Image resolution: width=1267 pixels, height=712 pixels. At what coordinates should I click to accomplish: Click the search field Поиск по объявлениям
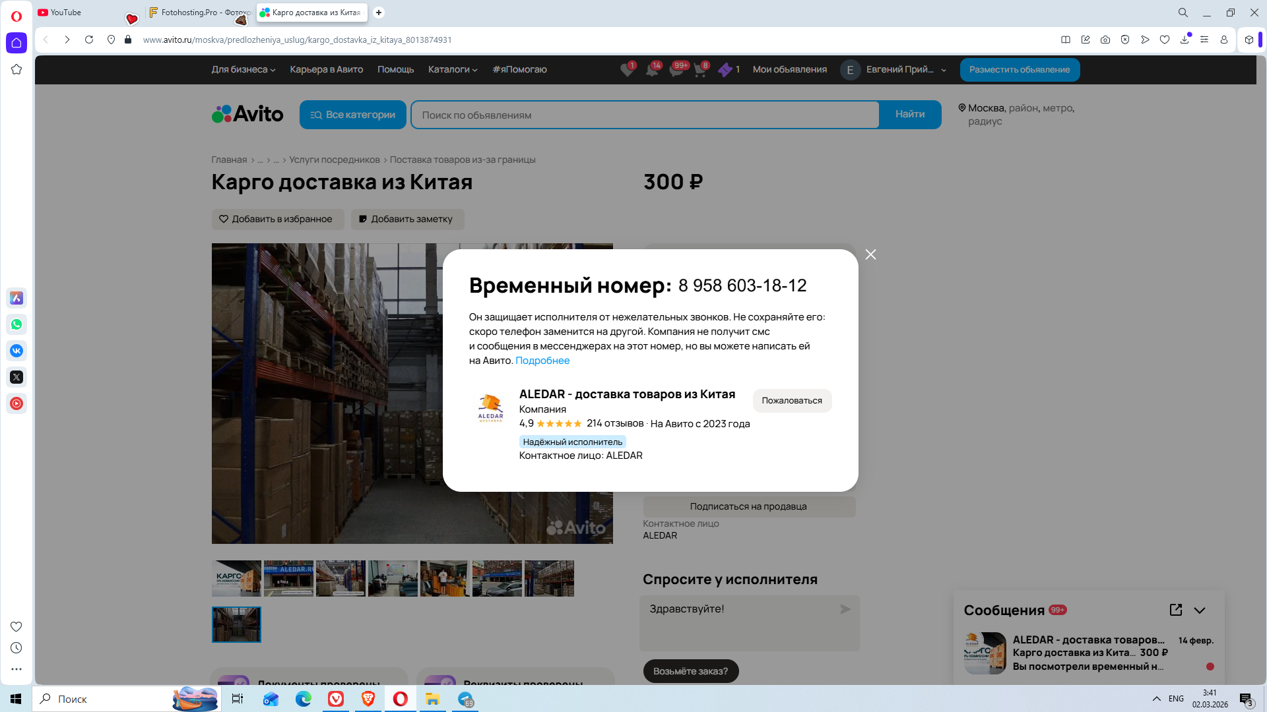click(x=645, y=115)
